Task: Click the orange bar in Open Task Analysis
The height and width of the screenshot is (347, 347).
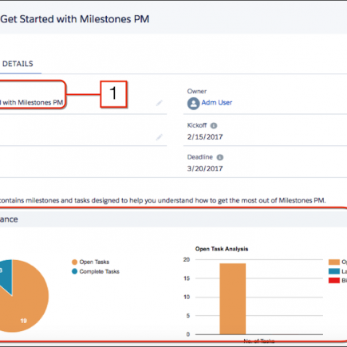Action: 233,299
